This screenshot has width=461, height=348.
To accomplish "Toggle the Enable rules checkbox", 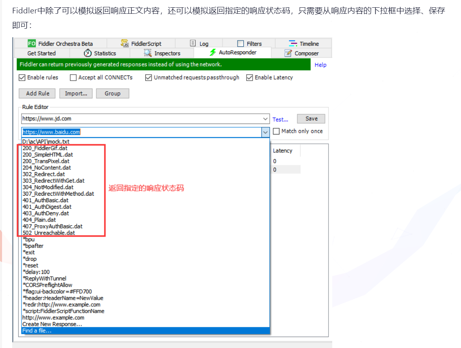I will coord(22,78).
